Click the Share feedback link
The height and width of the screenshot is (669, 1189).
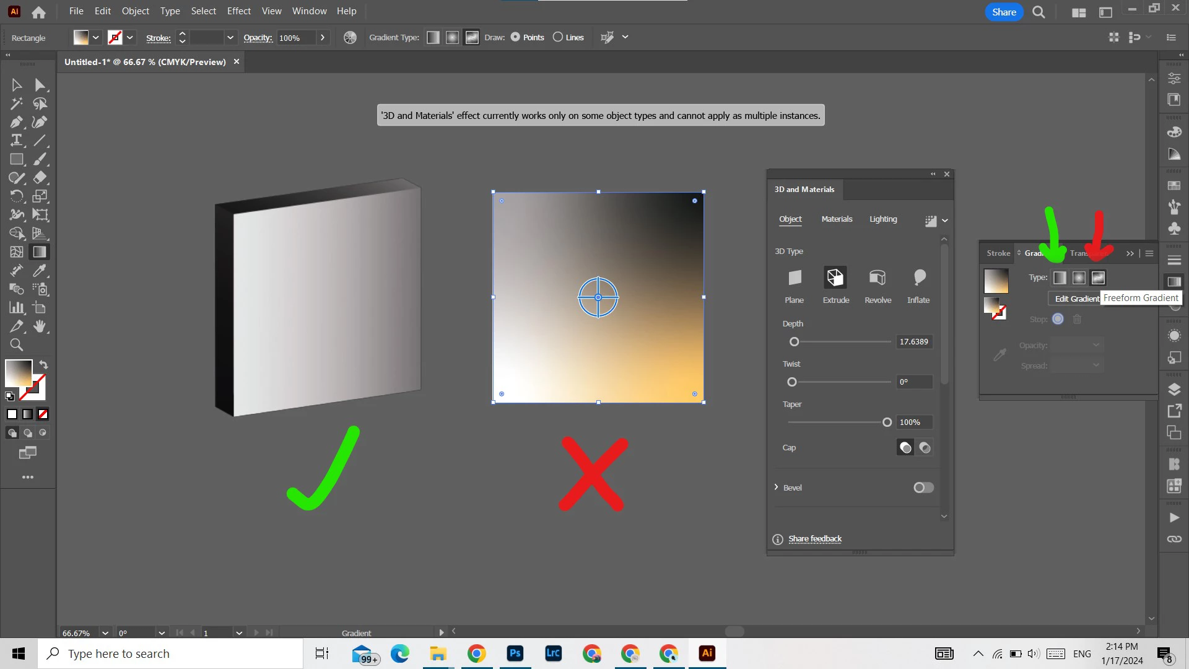coord(815,539)
